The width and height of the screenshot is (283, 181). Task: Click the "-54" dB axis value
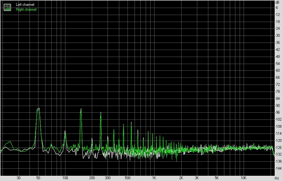[277, 63]
